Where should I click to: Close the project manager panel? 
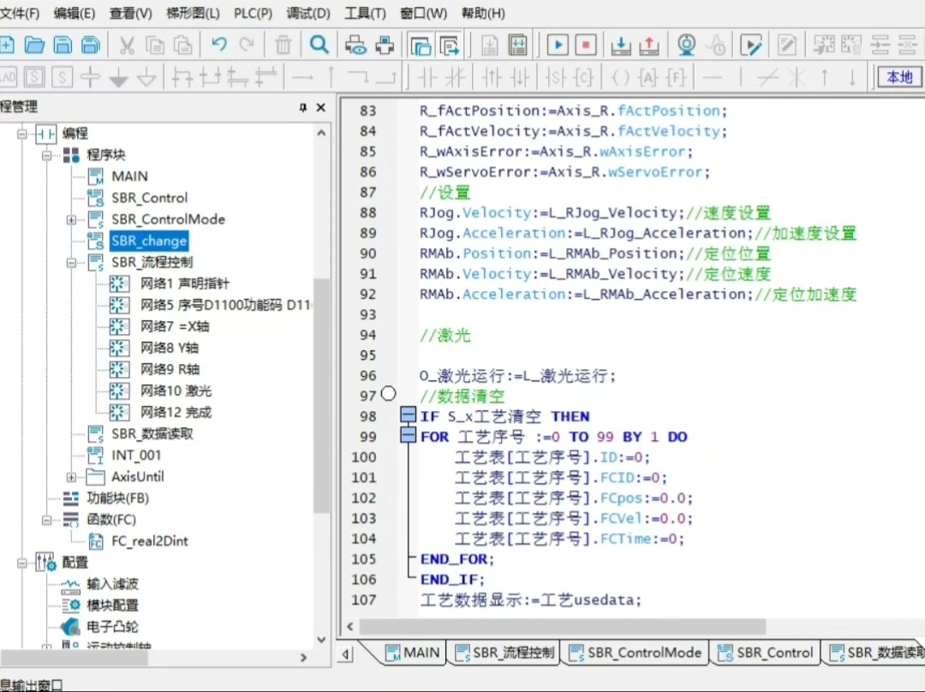(x=321, y=107)
